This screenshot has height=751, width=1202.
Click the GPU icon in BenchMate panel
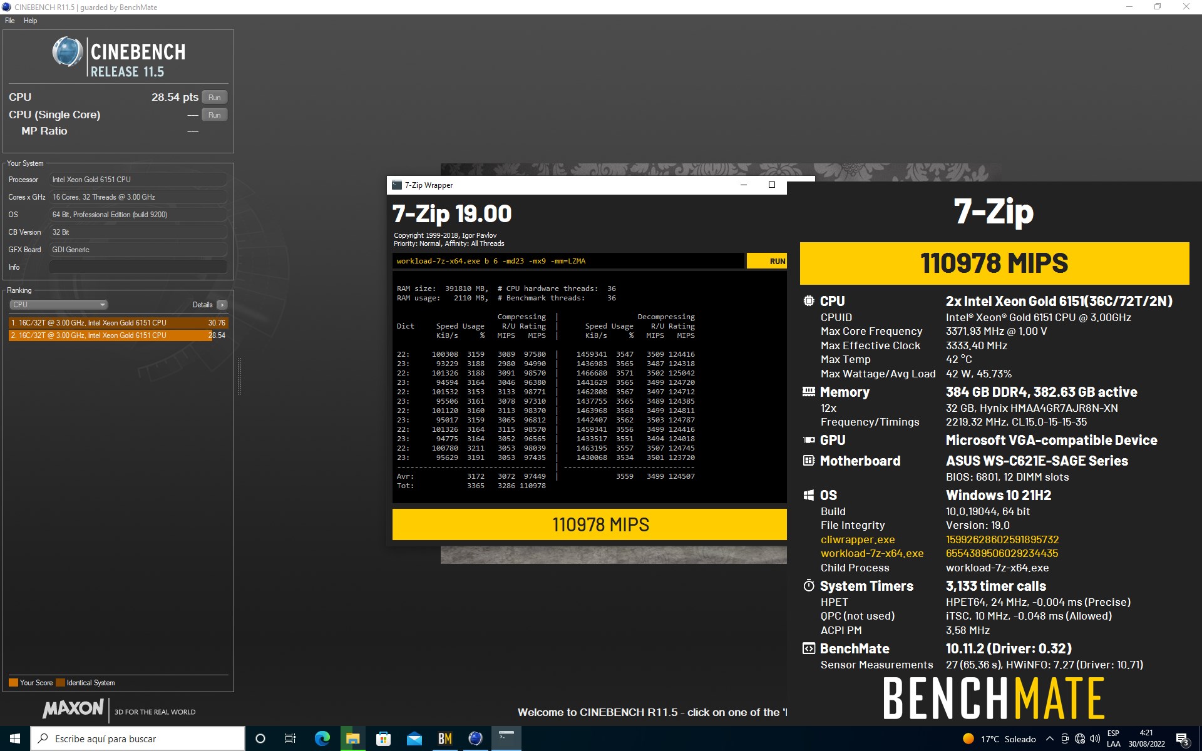point(809,440)
